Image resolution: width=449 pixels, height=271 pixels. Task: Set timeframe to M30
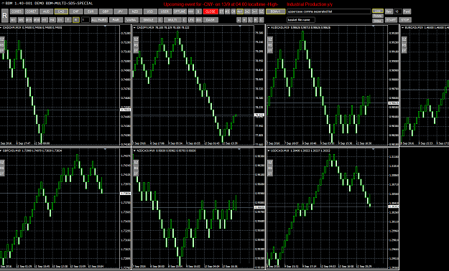click(37, 20)
